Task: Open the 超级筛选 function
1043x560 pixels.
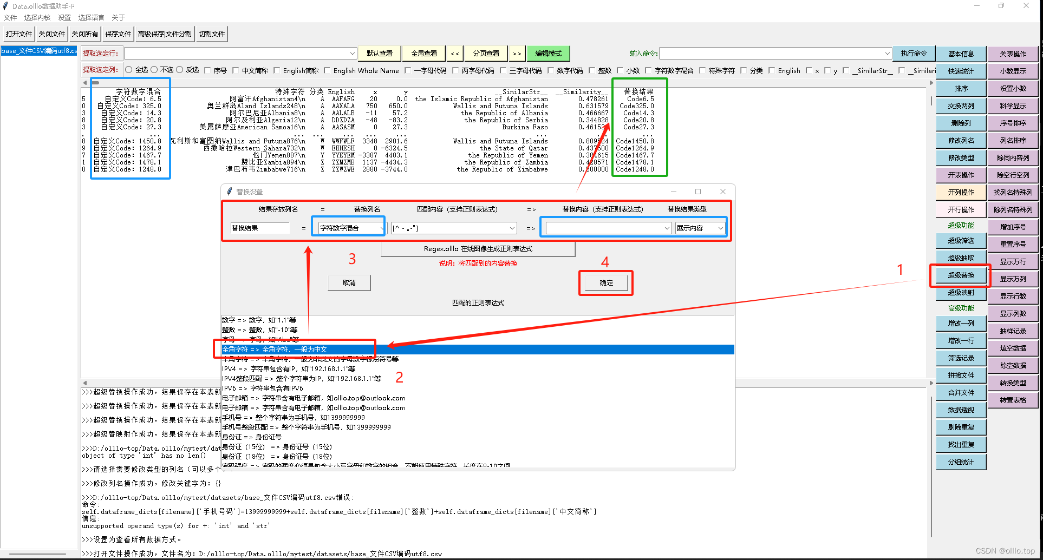Action: 961,240
